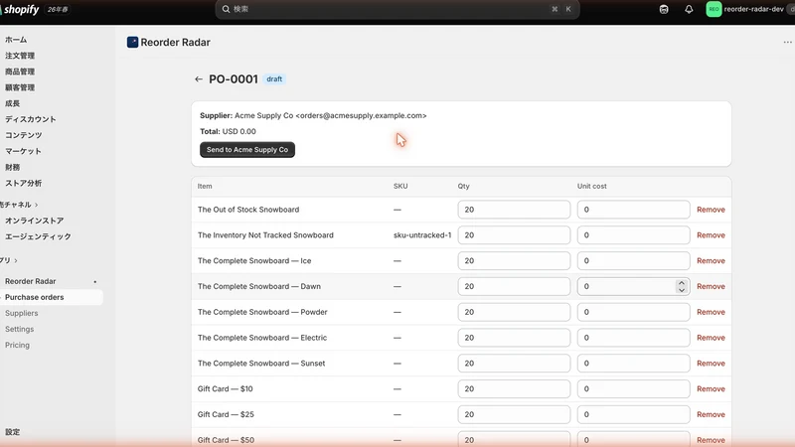Remove The Complete Snowboard — Sunset
The height and width of the screenshot is (447, 795).
[711, 364]
